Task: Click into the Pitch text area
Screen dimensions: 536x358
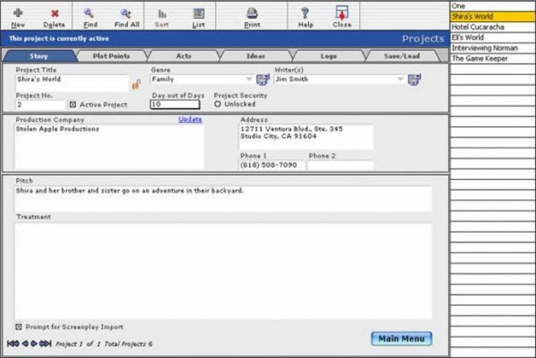Action: pos(223,199)
